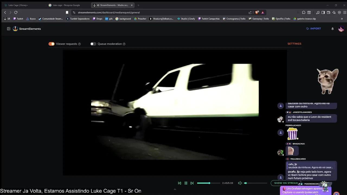Open the GyroFlix | Trello bookmark
Image resolution: width=347 pixels, height=195 pixels.
[x=281, y=19]
